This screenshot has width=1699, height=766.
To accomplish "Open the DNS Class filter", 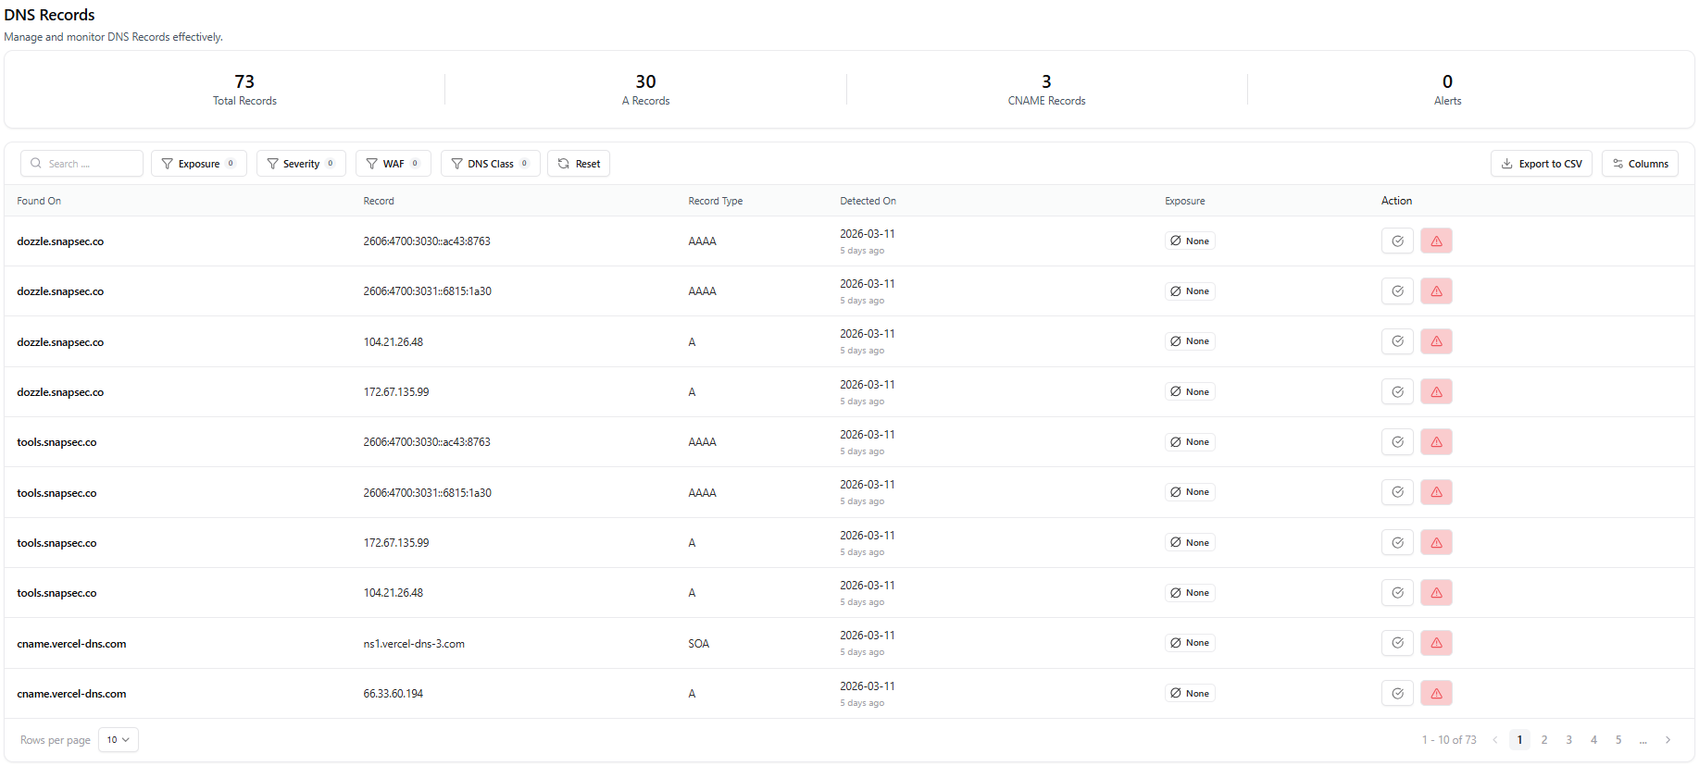I will [491, 164].
